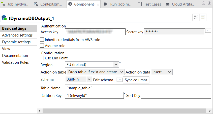Switch to the two-column layout view icon
213x114 pixels.
pos(196,17)
